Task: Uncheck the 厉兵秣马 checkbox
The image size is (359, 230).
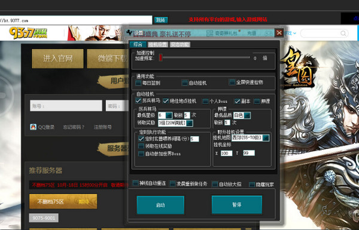Action: (x=138, y=100)
